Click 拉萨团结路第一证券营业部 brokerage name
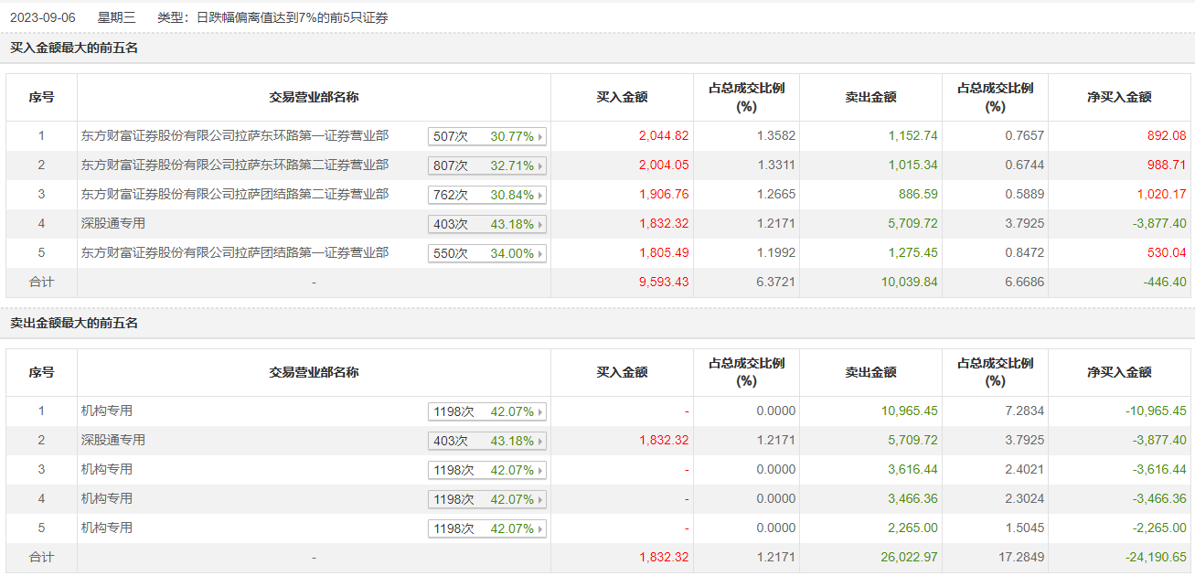 tap(234, 253)
